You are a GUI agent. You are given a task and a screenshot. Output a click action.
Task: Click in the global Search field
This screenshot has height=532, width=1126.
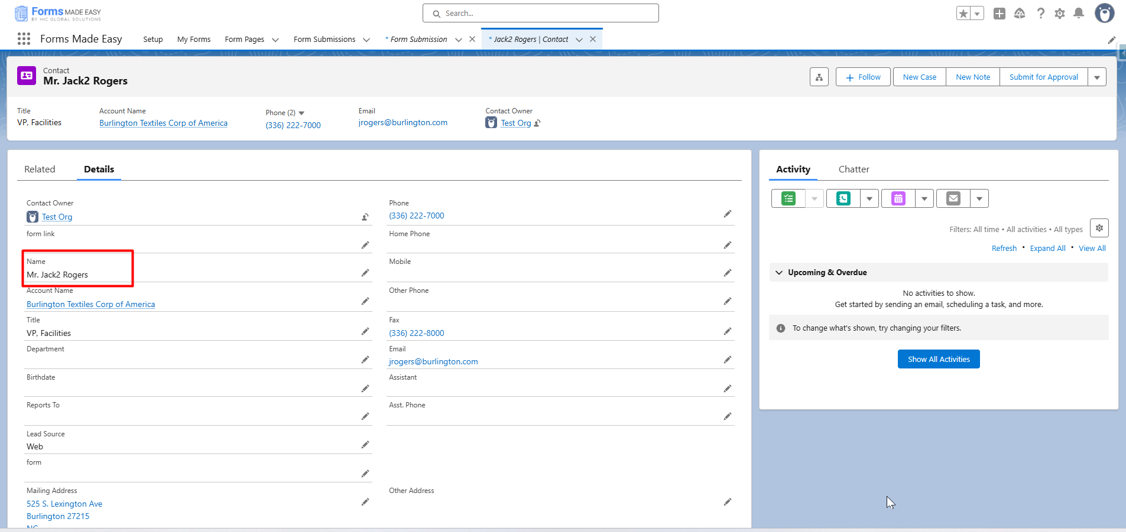click(x=541, y=13)
